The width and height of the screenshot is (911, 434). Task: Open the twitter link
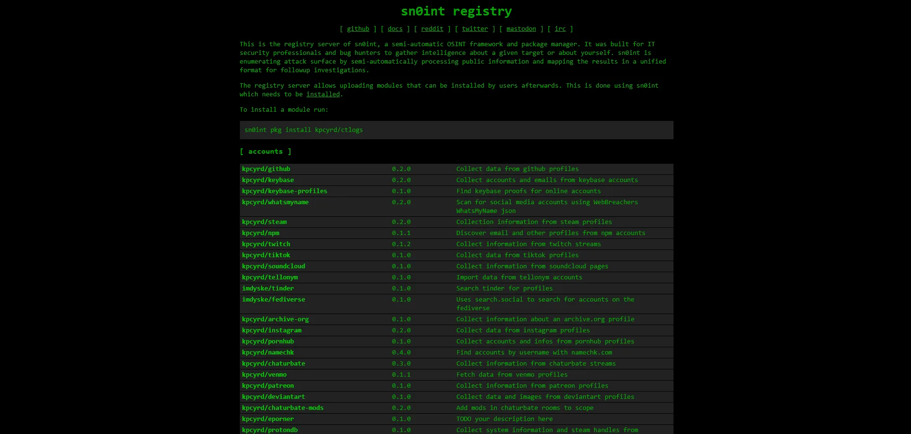[x=475, y=29]
